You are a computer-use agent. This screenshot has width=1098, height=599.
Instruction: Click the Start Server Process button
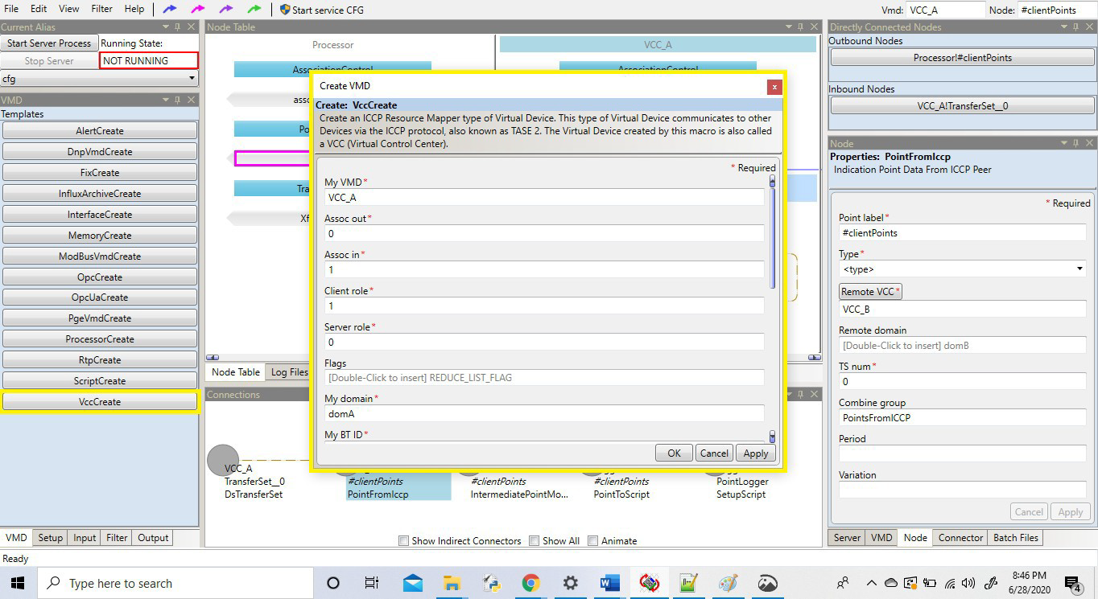[49, 43]
